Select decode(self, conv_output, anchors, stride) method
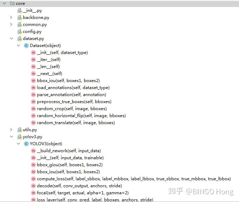The width and height of the screenshot is (239, 202). coord(79,186)
